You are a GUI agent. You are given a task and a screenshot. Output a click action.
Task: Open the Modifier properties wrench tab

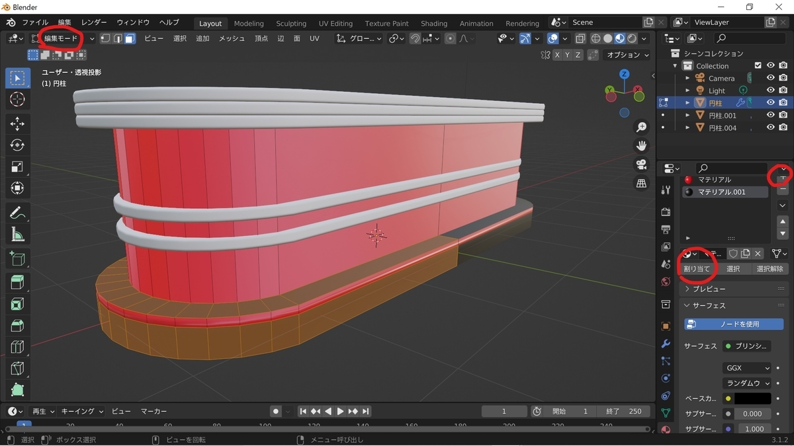(666, 344)
